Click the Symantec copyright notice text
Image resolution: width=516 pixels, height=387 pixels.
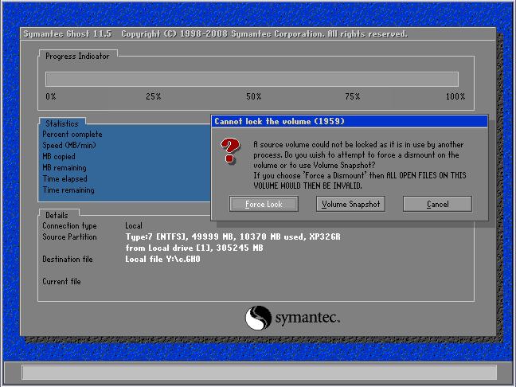[264, 34]
